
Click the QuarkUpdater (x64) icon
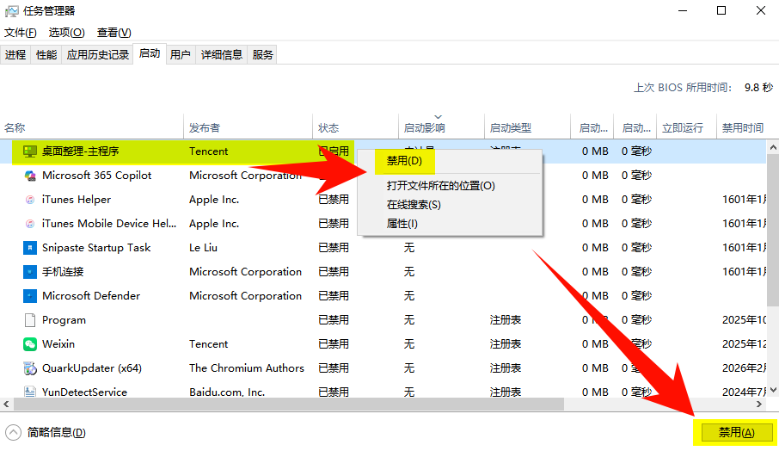tap(30, 368)
